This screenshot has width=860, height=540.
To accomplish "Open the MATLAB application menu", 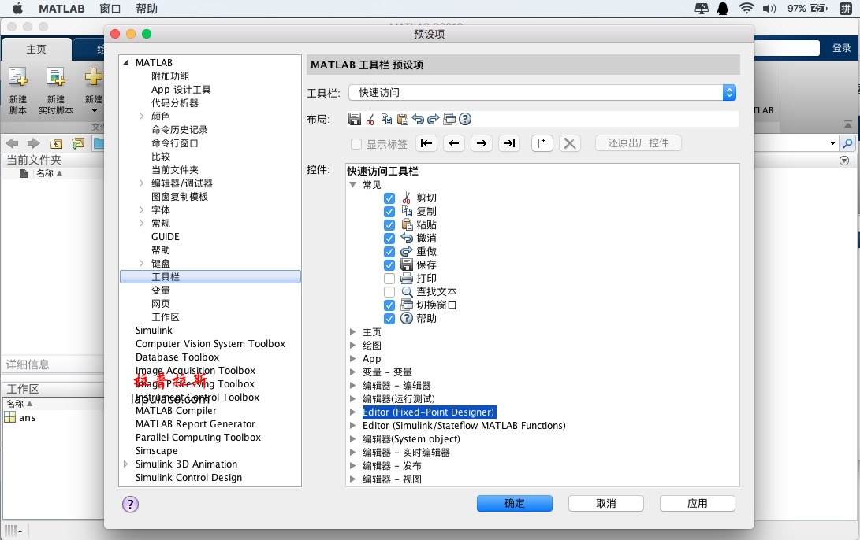I will [x=61, y=8].
